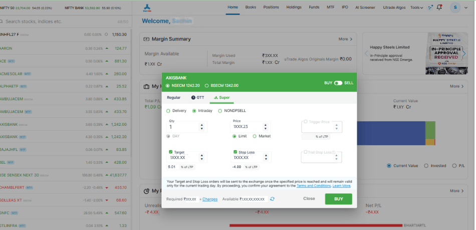This screenshot has height=230, width=476.
Task: Expand positions section via More
Action: click(x=457, y=191)
